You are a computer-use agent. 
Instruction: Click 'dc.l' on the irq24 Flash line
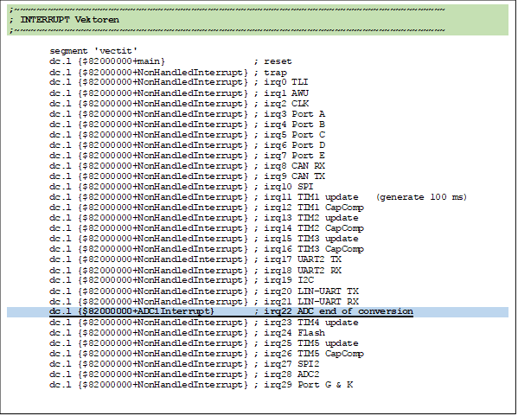pyautogui.click(x=61, y=333)
